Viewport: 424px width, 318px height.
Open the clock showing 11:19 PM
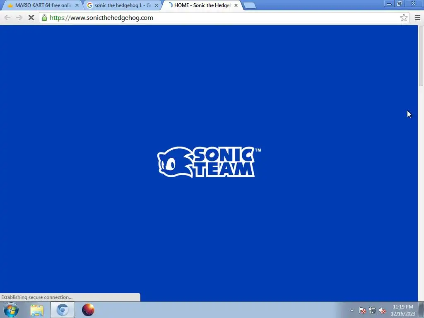point(402,310)
